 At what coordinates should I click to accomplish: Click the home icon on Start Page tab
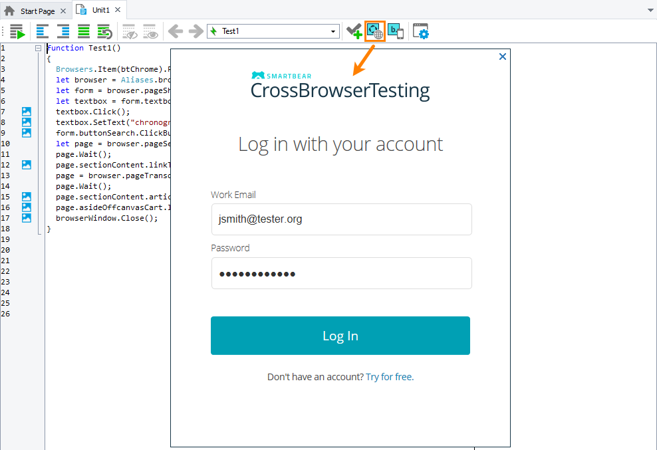point(9,11)
